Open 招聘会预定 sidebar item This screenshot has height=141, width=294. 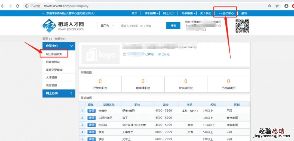pyautogui.click(x=53, y=62)
